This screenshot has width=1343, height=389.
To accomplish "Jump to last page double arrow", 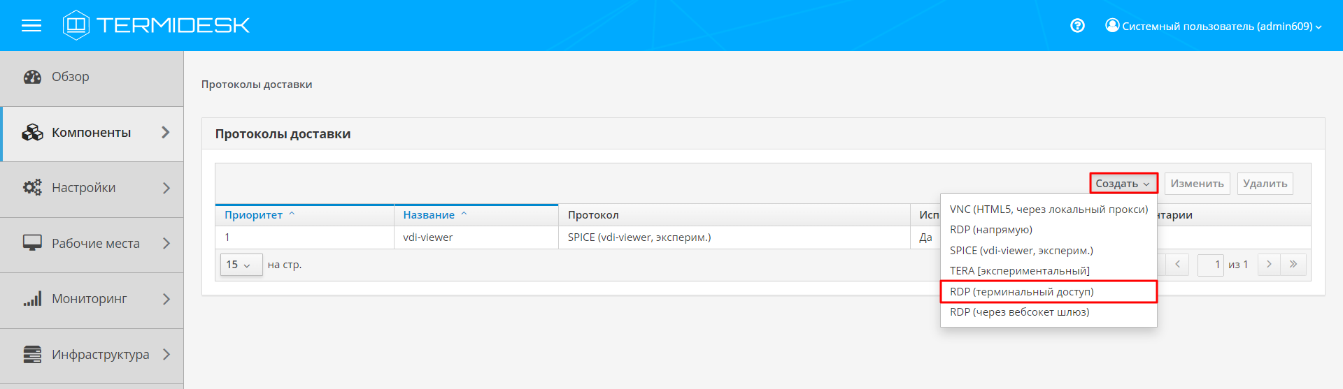I will (x=1293, y=264).
